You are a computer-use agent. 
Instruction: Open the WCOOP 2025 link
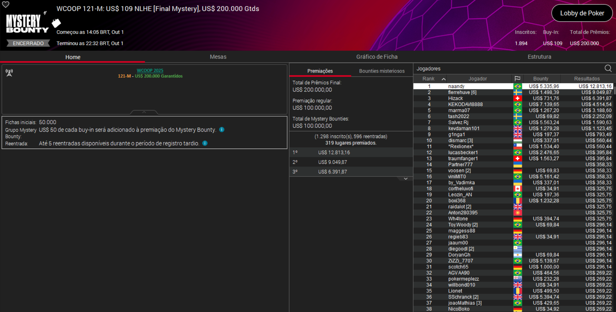150,70
